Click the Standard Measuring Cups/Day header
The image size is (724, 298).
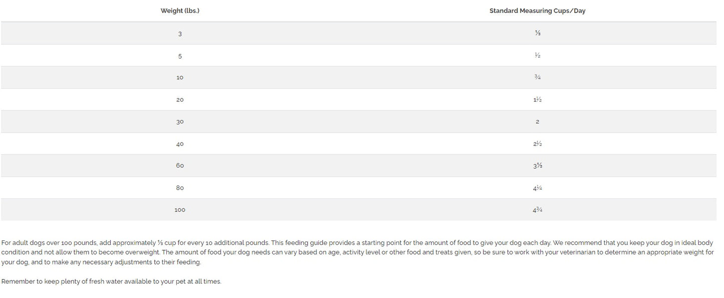537,10
